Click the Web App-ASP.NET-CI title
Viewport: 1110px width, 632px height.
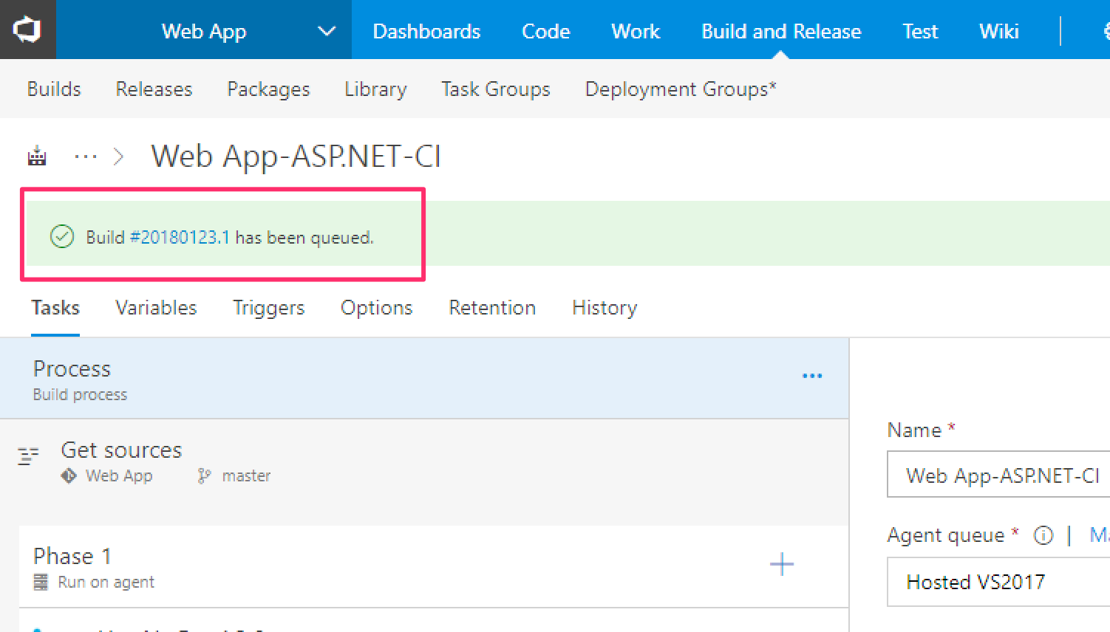[296, 157]
